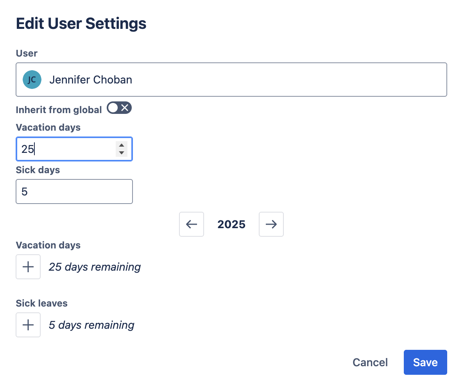Click the JC user avatar
Image resolution: width=464 pixels, height=390 pixels.
pos(32,80)
